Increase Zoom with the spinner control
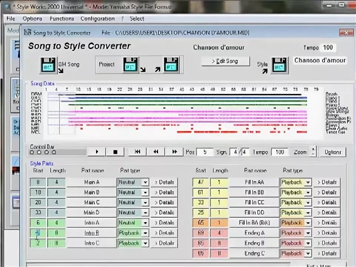This screenshot has width=356, height=267. point(313,150)
